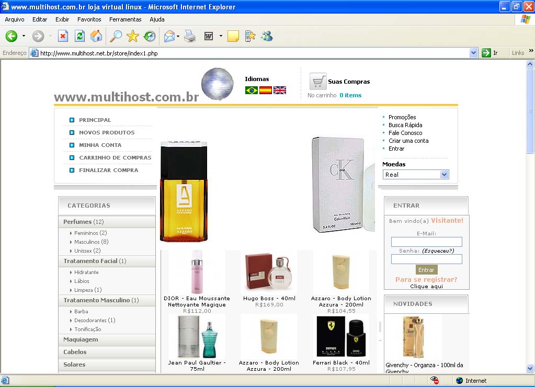Expand the Tratamento Masculino (1) category header
The height and width of the screenshot is (387, 535).
click(x=107, y=300)
